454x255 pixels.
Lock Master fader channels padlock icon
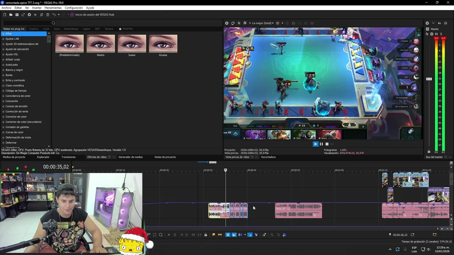tap(429, 151)
